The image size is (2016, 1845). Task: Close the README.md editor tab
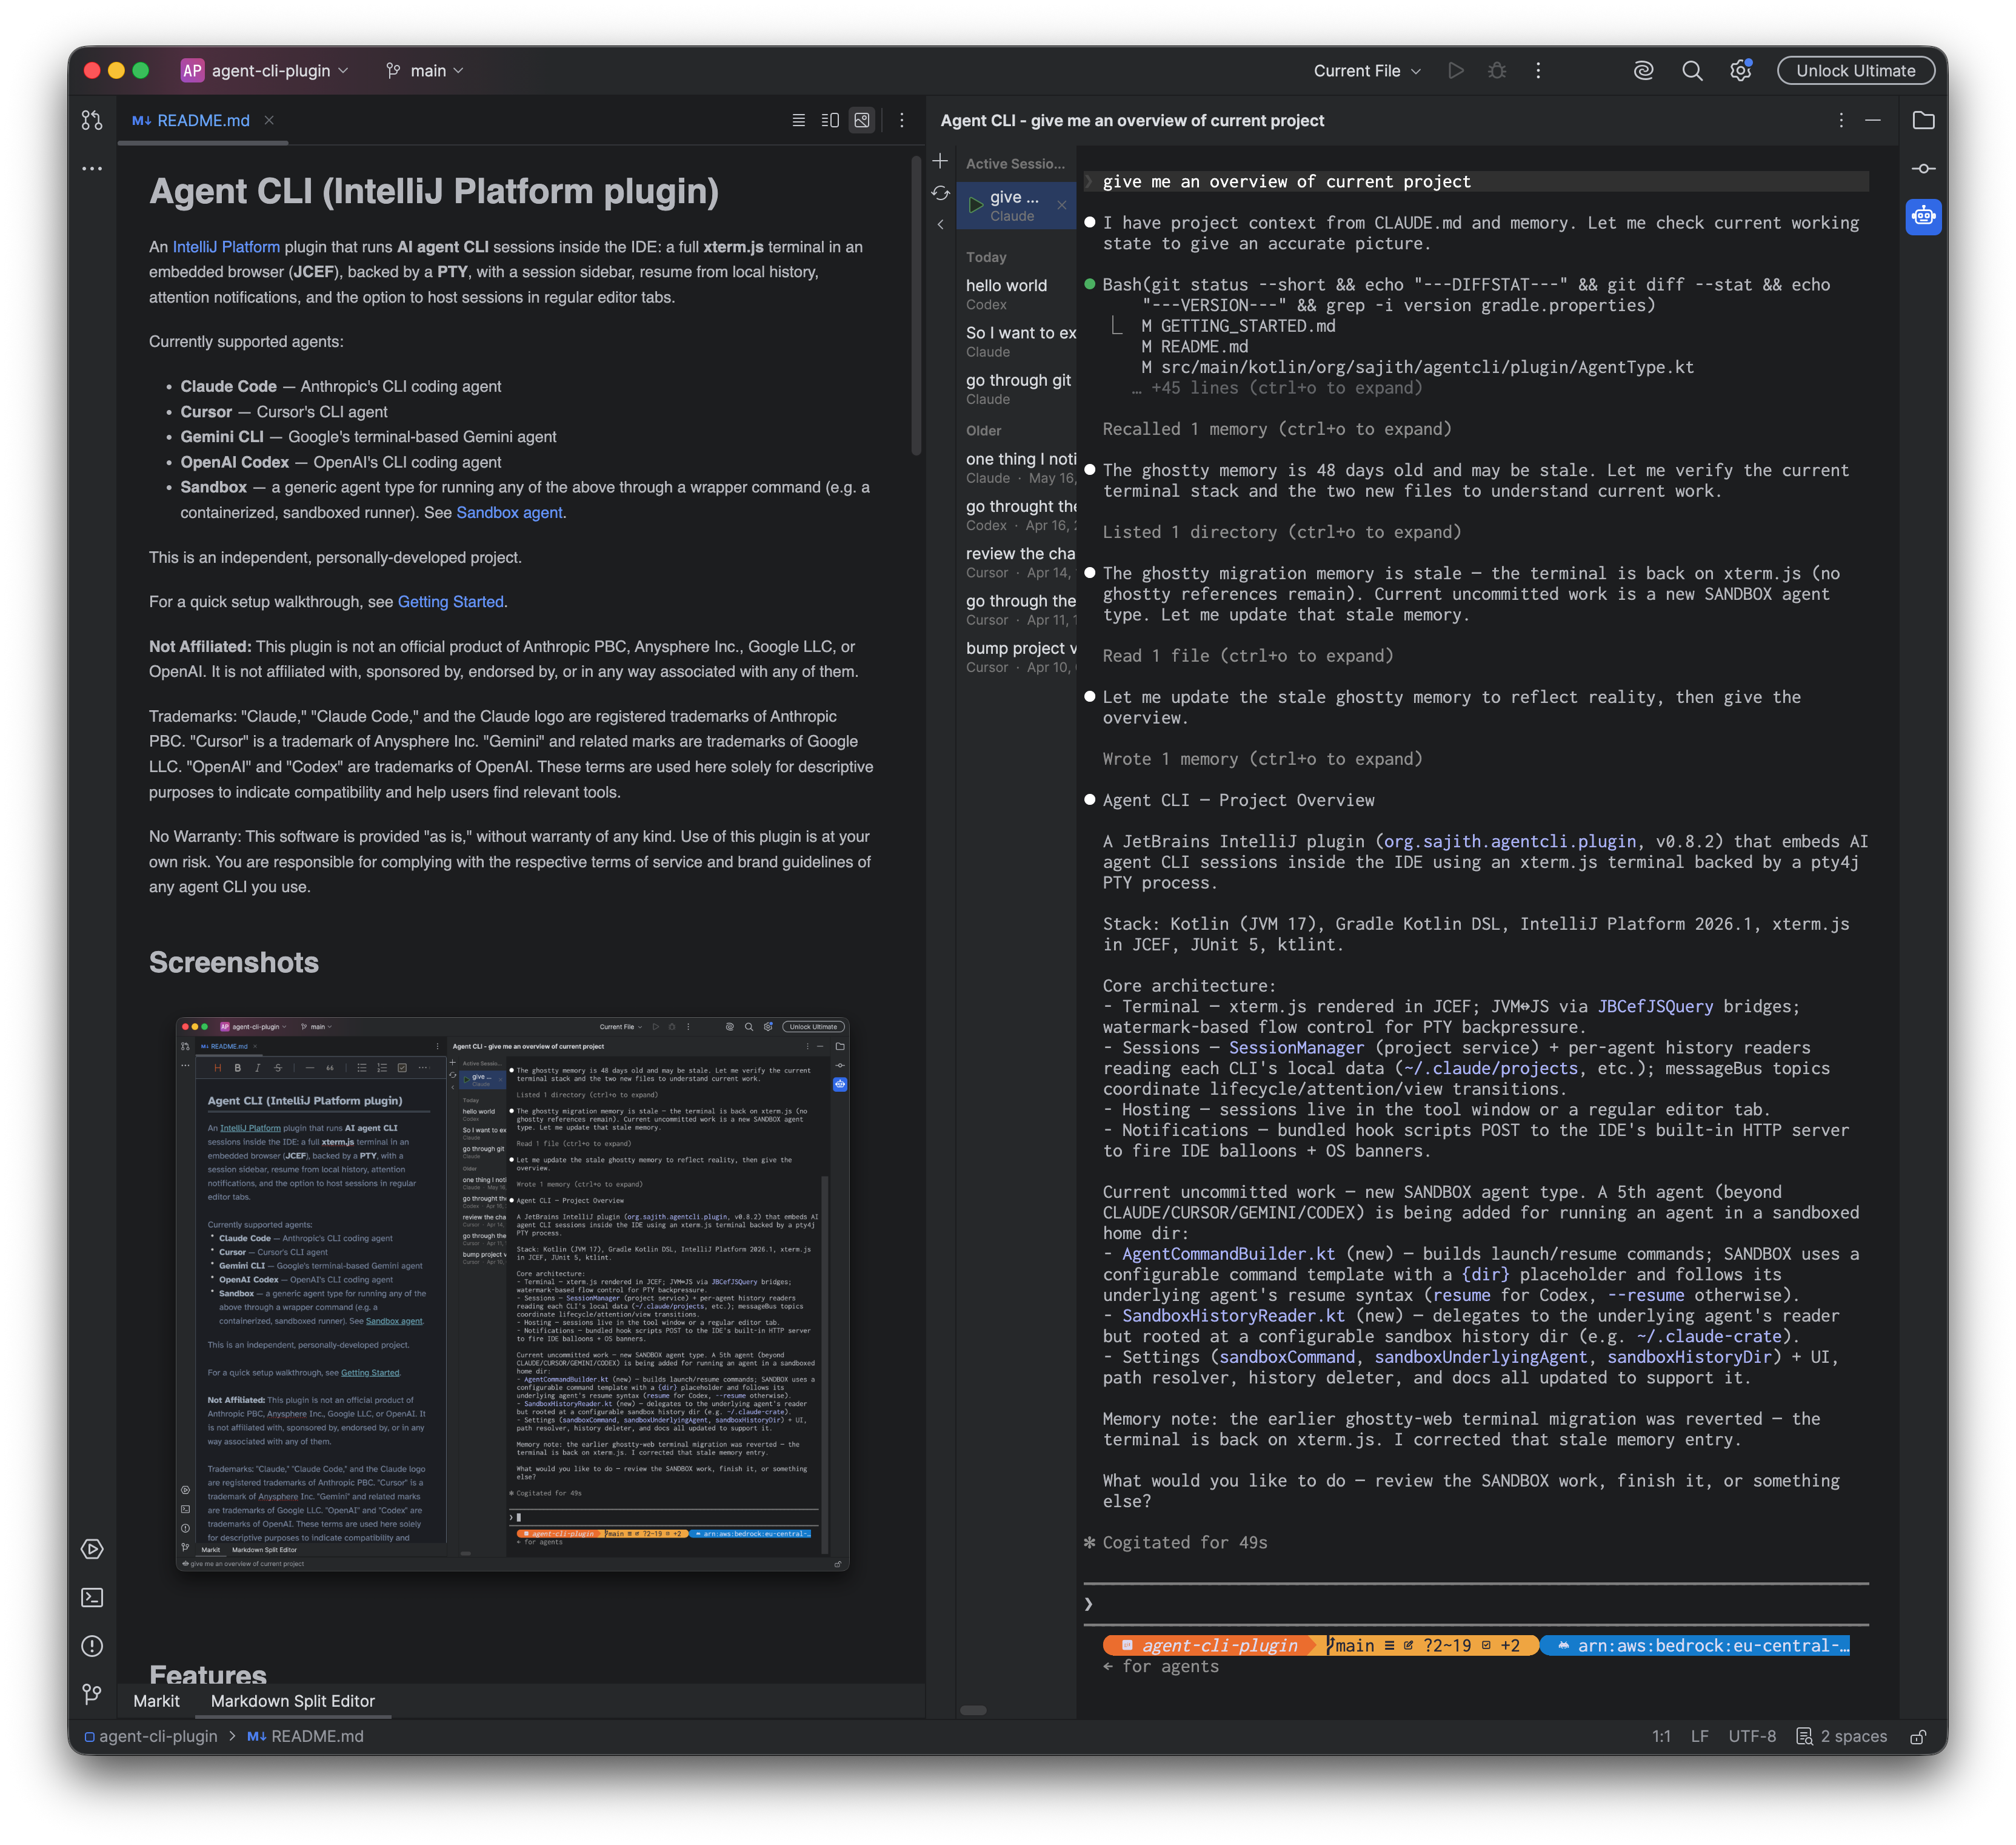269,120
